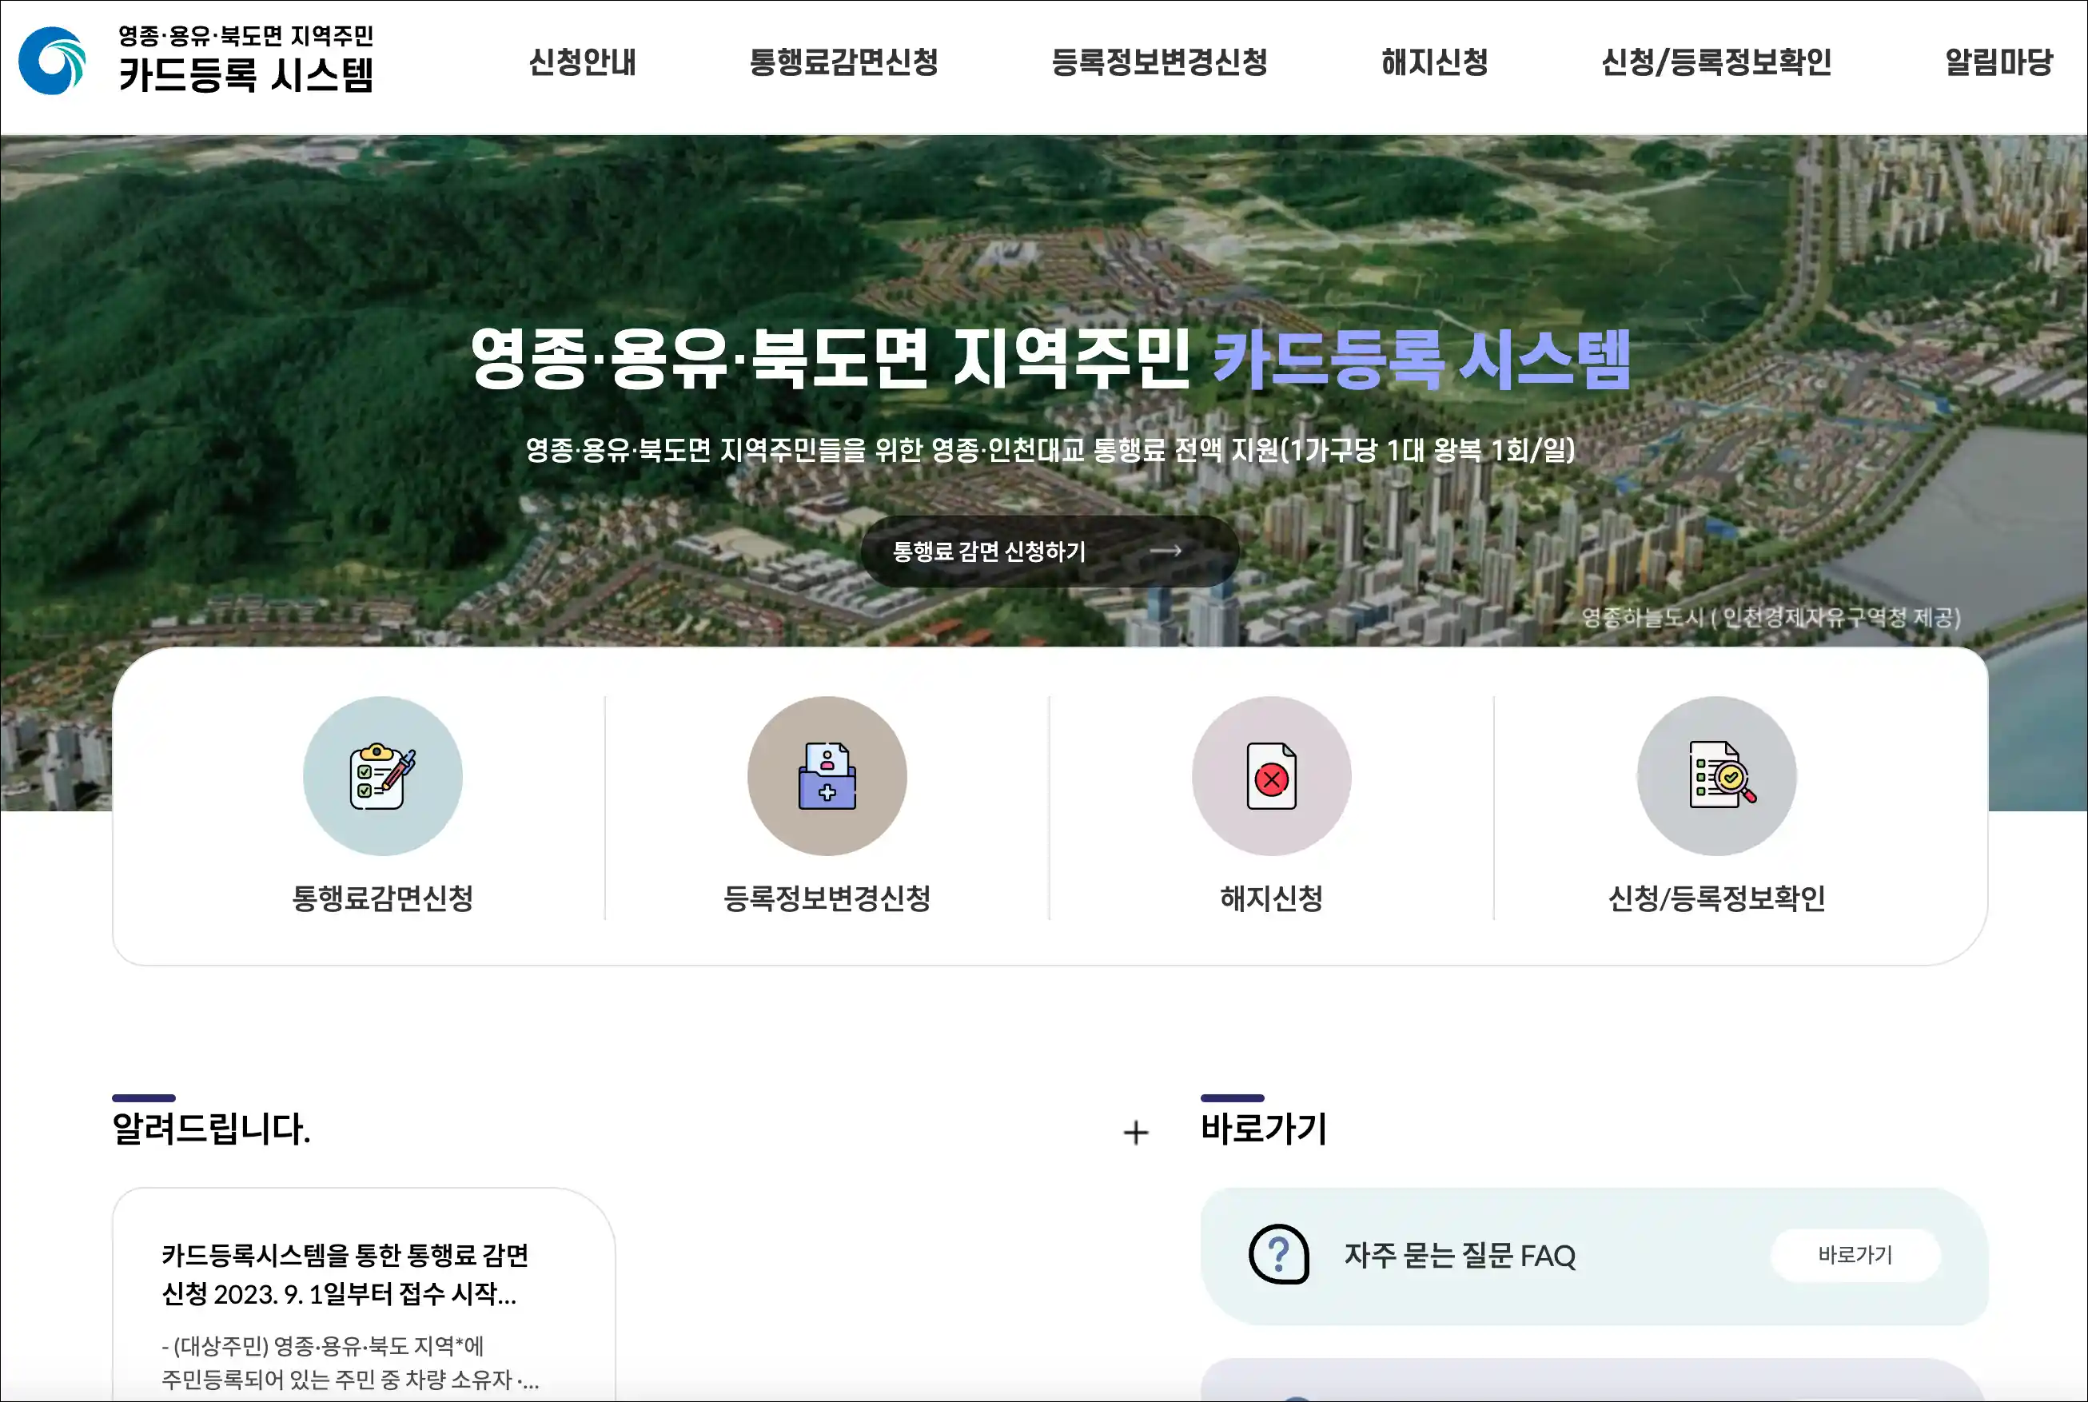Click the clipboard checklist icon for 통행료감면신청

383,776
